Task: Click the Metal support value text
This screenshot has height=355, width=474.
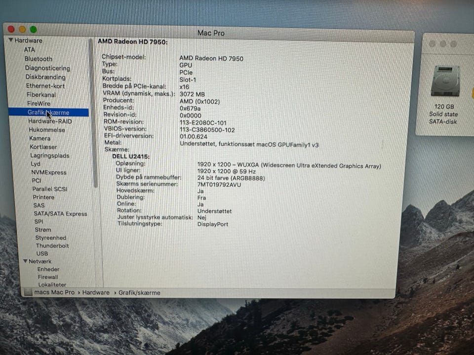Action: (x=249, y=144)
